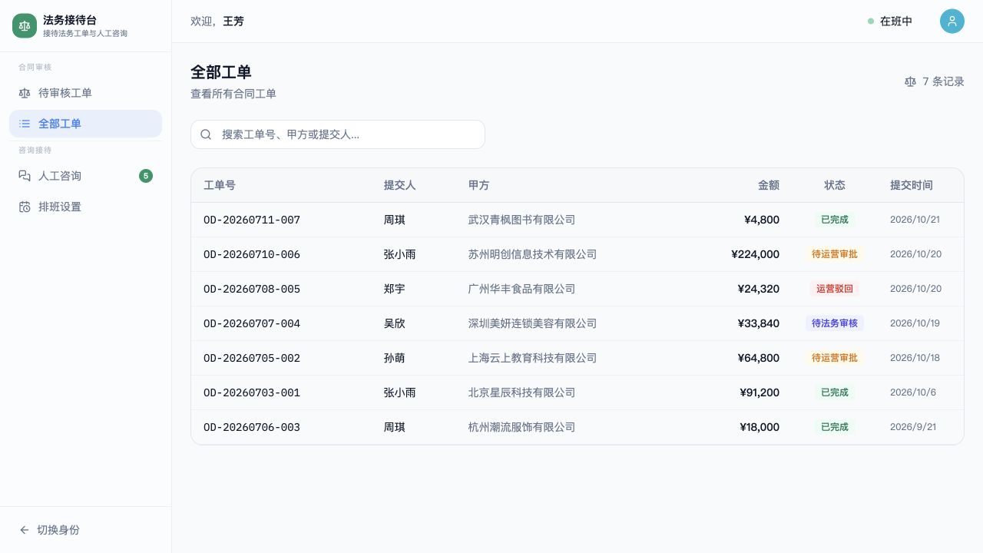Click the 金额 column header
Viewport: 983px width, 553px height.
click(769, 185)
